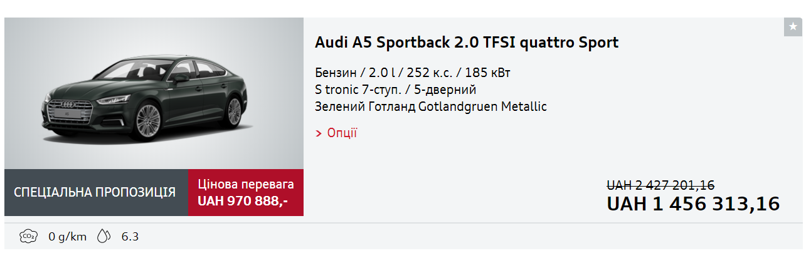Click the front wheel of the pictured car
This screenshot has height=253, width=811.
click(x=149, y=120)
